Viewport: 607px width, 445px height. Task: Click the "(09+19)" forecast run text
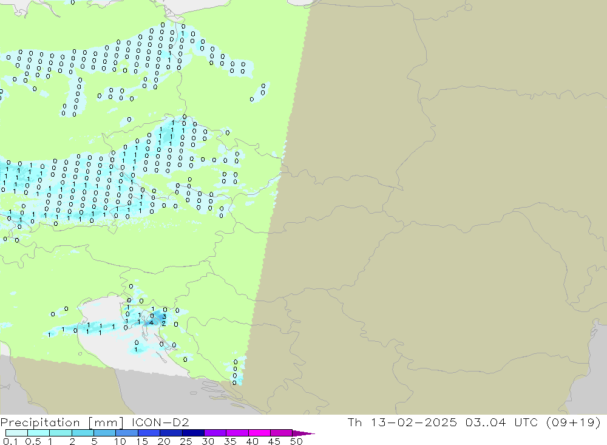click(x=574, y=423)
